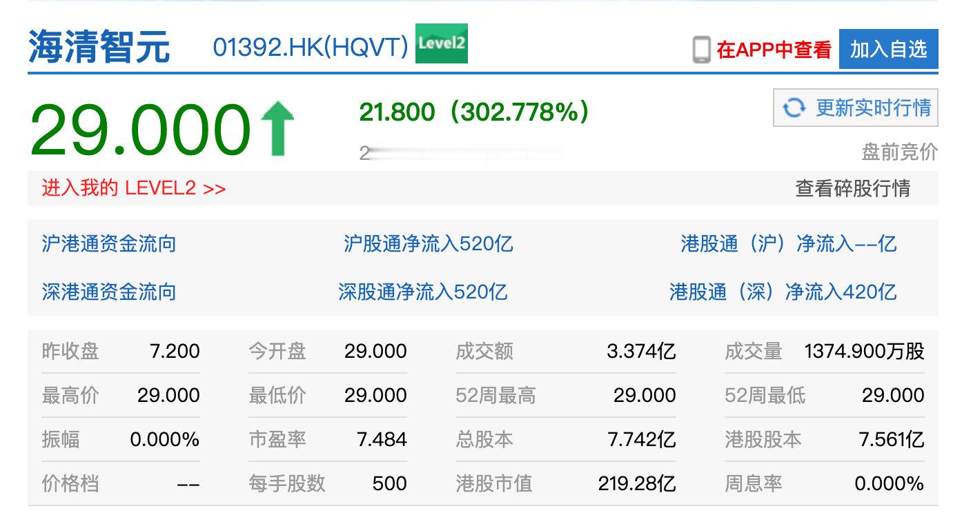Click 深股通净流入520亿 link
The image size is (962, 524).
click(x=423, y=292)
